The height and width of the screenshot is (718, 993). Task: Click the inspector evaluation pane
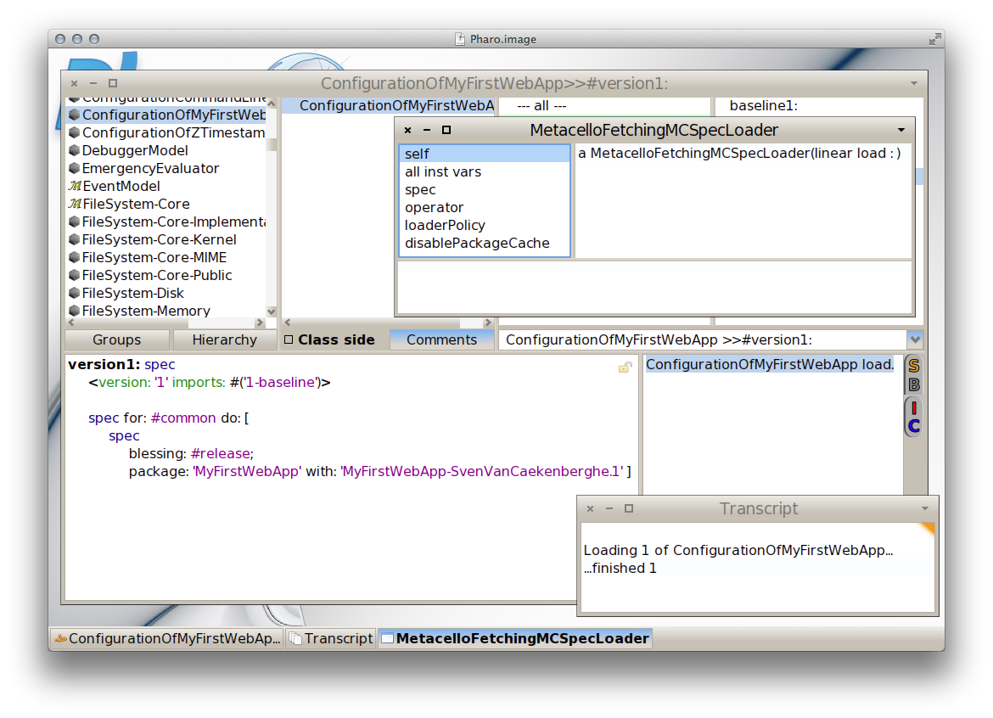point(654,287)
